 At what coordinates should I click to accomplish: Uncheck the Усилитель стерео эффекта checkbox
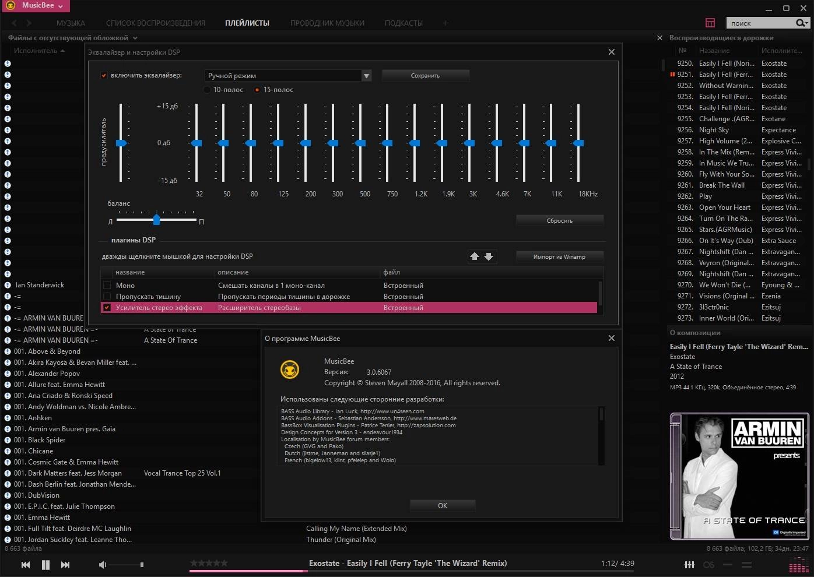pos(107,308)
